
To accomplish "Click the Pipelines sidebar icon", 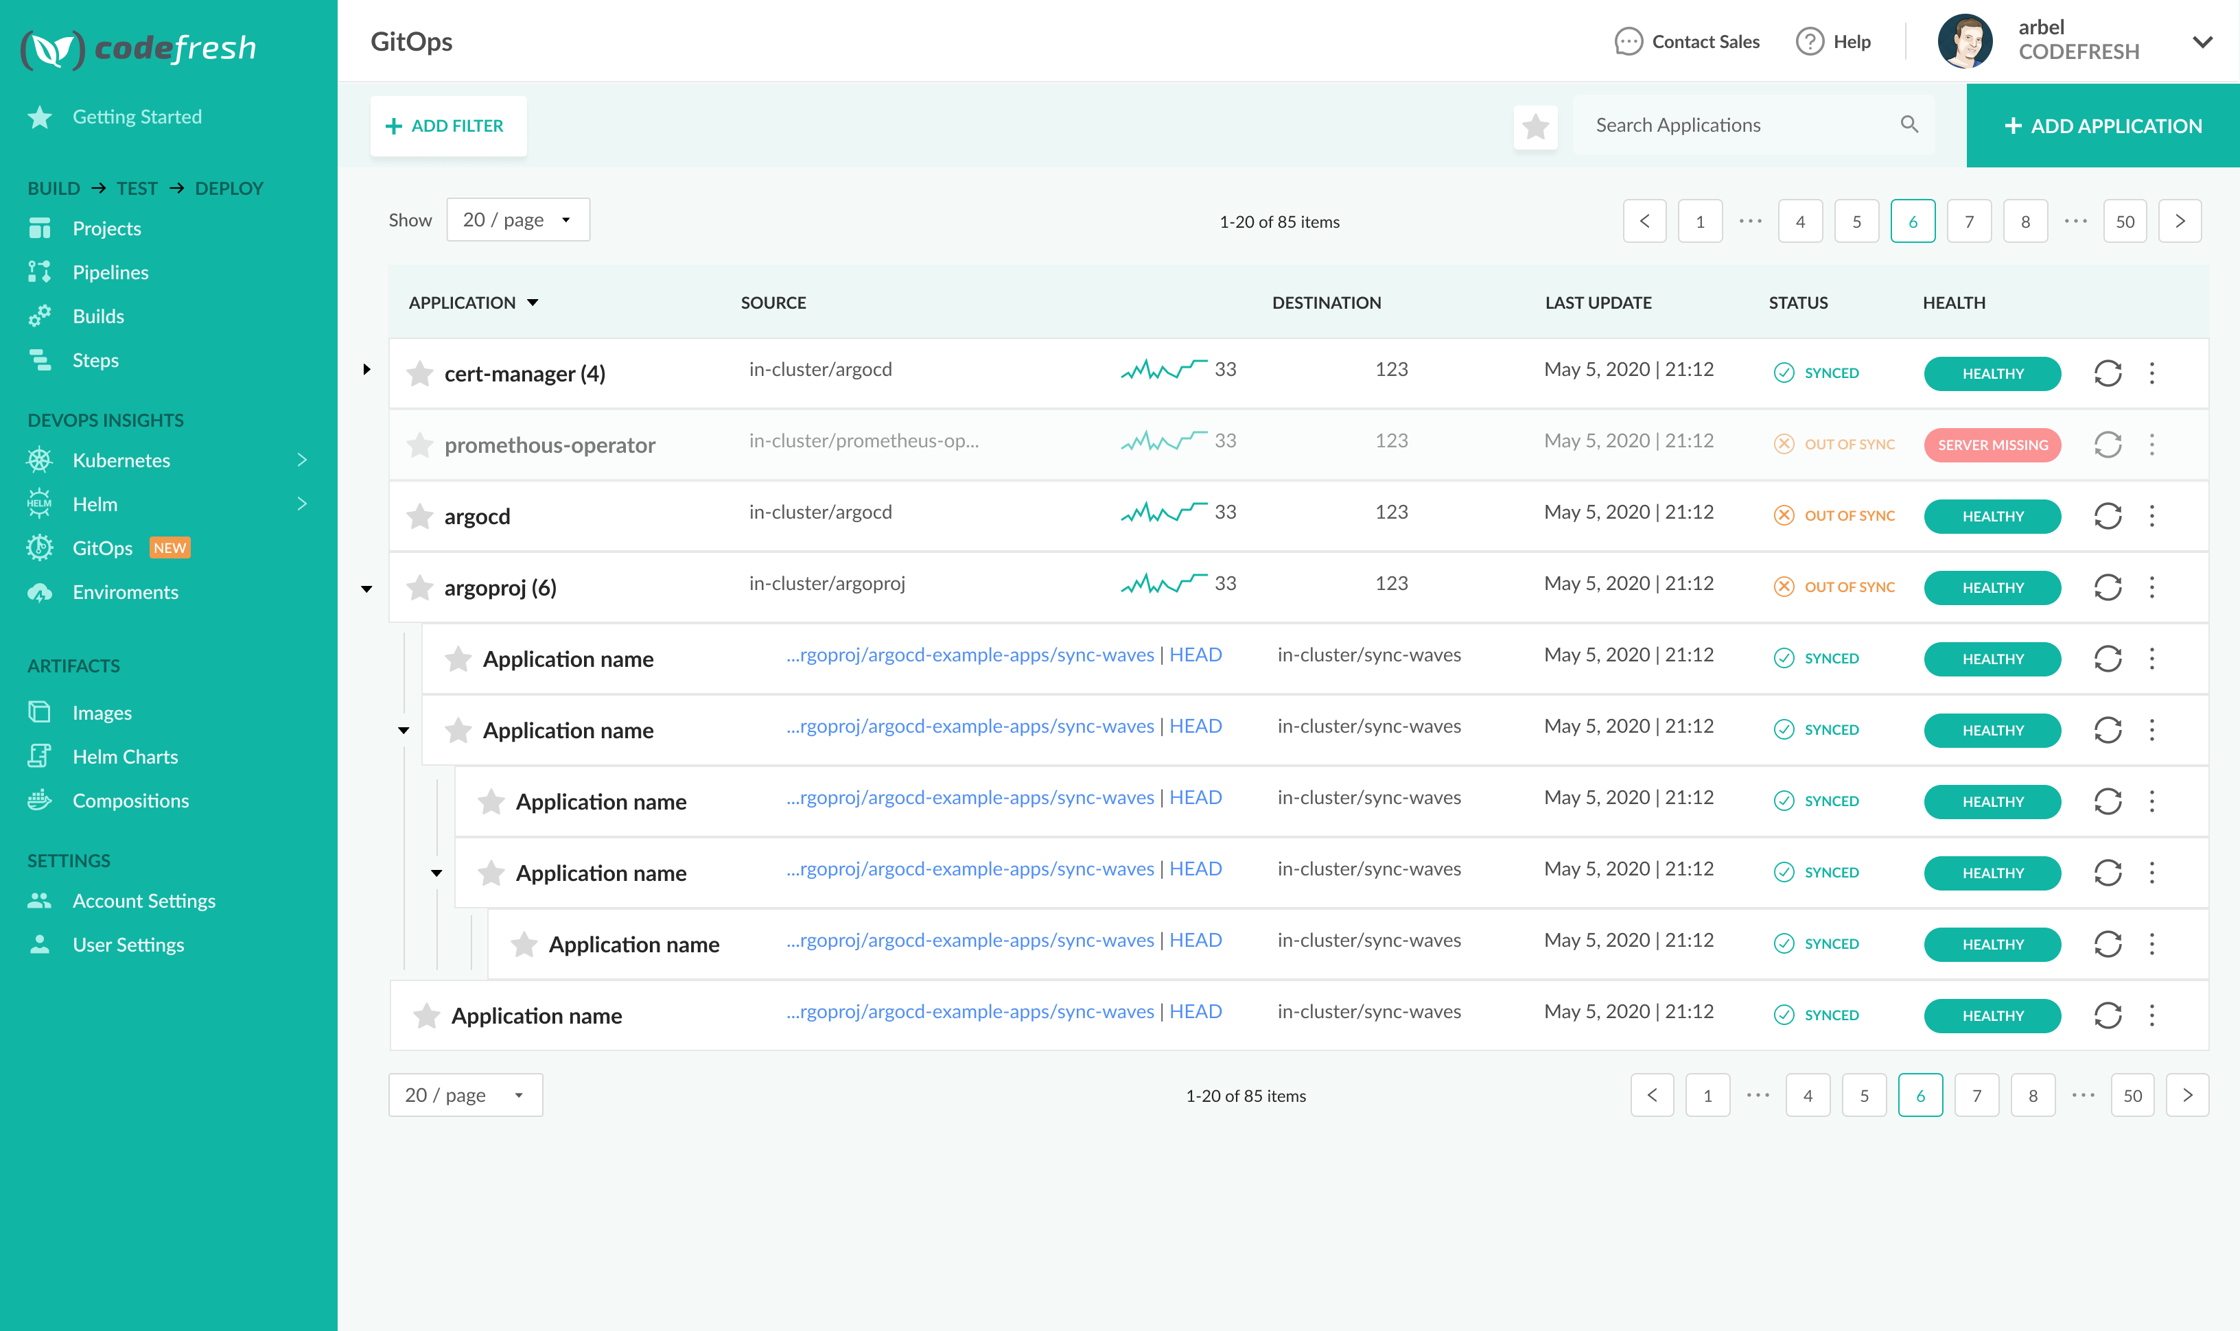I will 40,272.
